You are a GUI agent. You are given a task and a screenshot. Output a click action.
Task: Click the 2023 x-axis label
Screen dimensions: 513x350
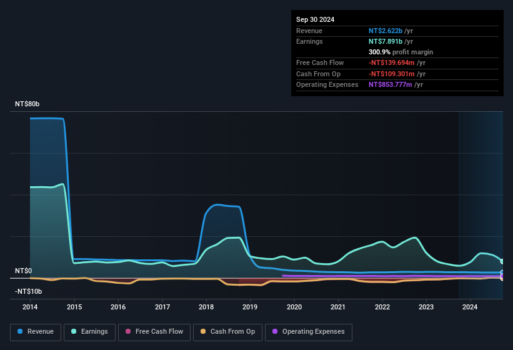click(426, 307)
